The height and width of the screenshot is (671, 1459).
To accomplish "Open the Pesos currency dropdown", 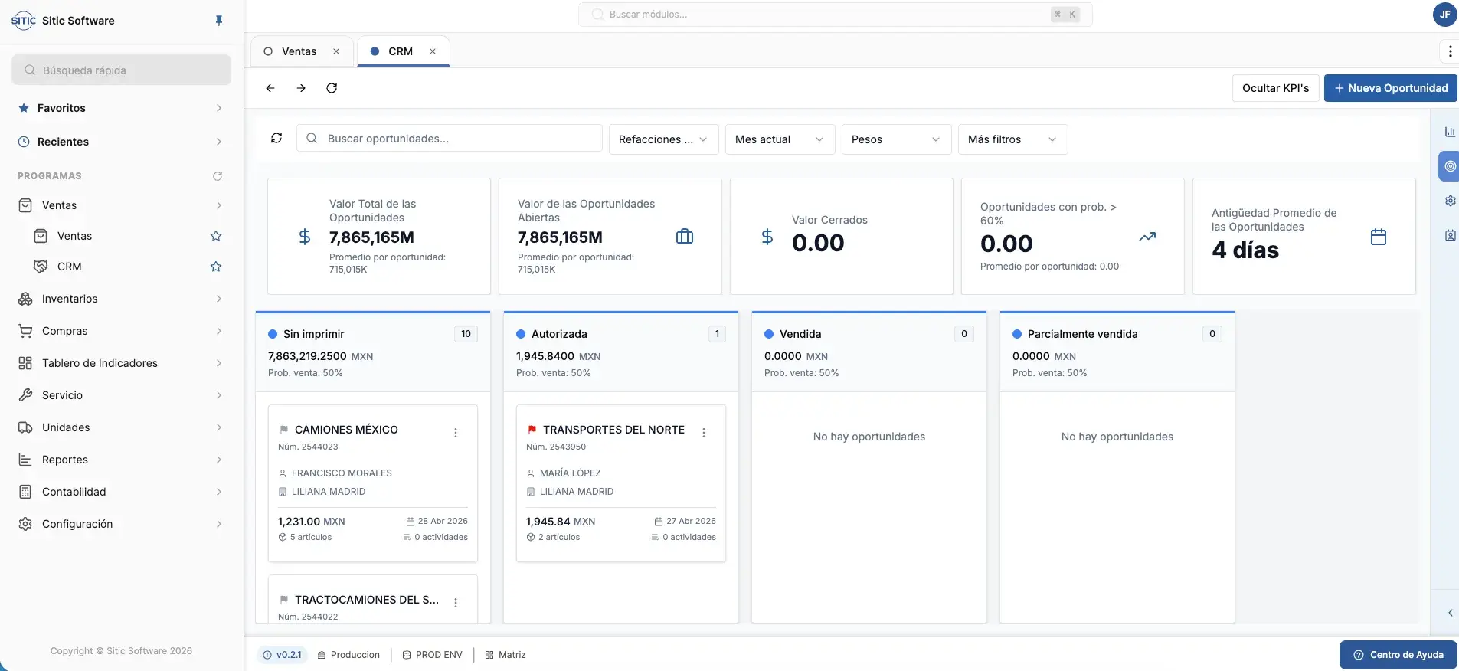I will pyautogui.click(x=896, y=139).
